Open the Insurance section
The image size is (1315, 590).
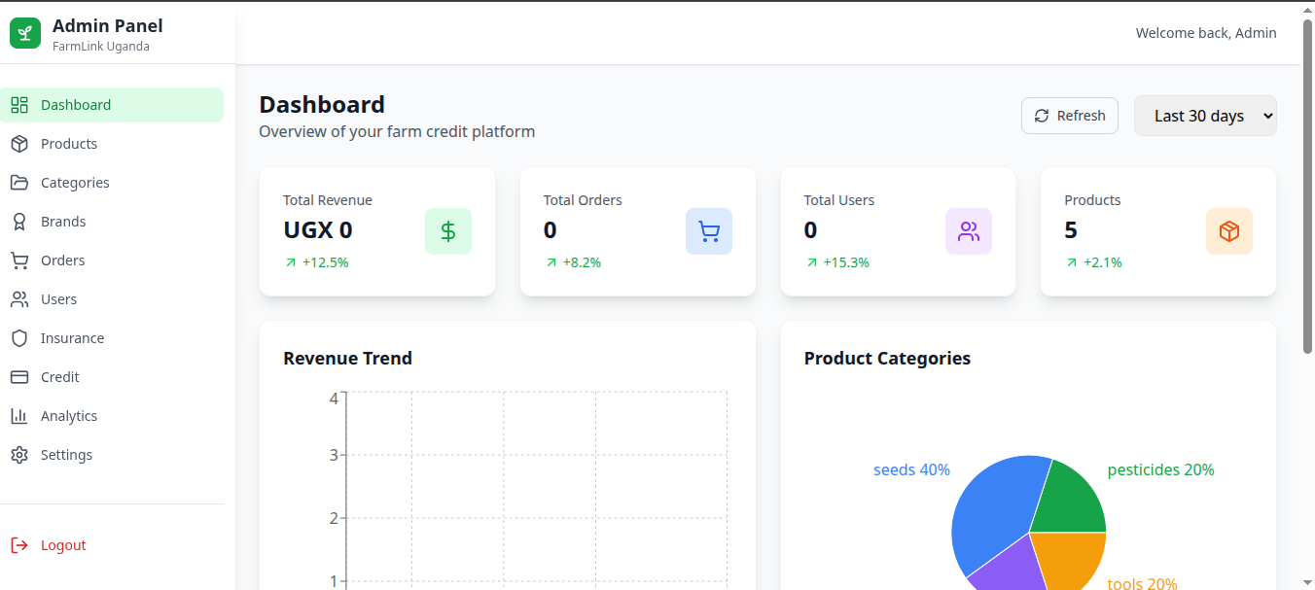[112, 338]
